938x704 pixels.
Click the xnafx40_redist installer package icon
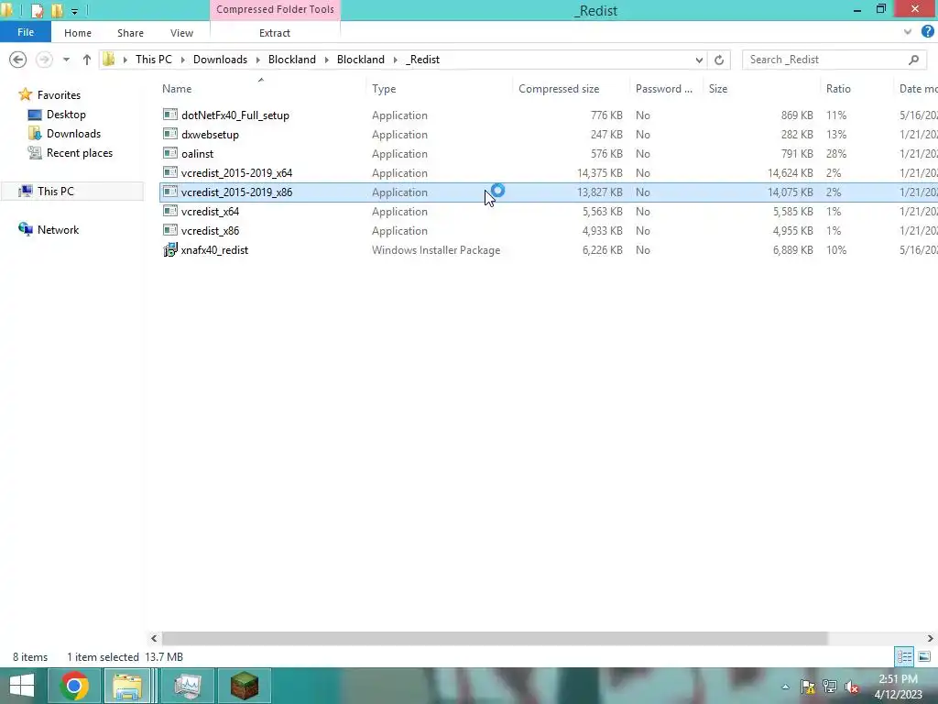tap(170, 249)
